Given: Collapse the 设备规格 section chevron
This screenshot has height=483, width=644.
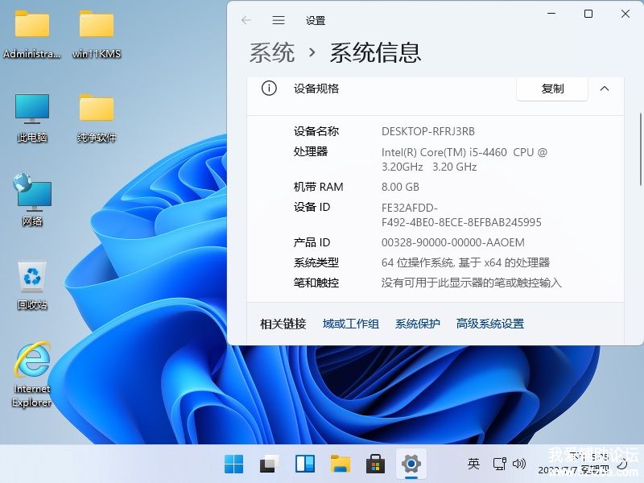Looking at the screenshot, I should tap(605, 89).
